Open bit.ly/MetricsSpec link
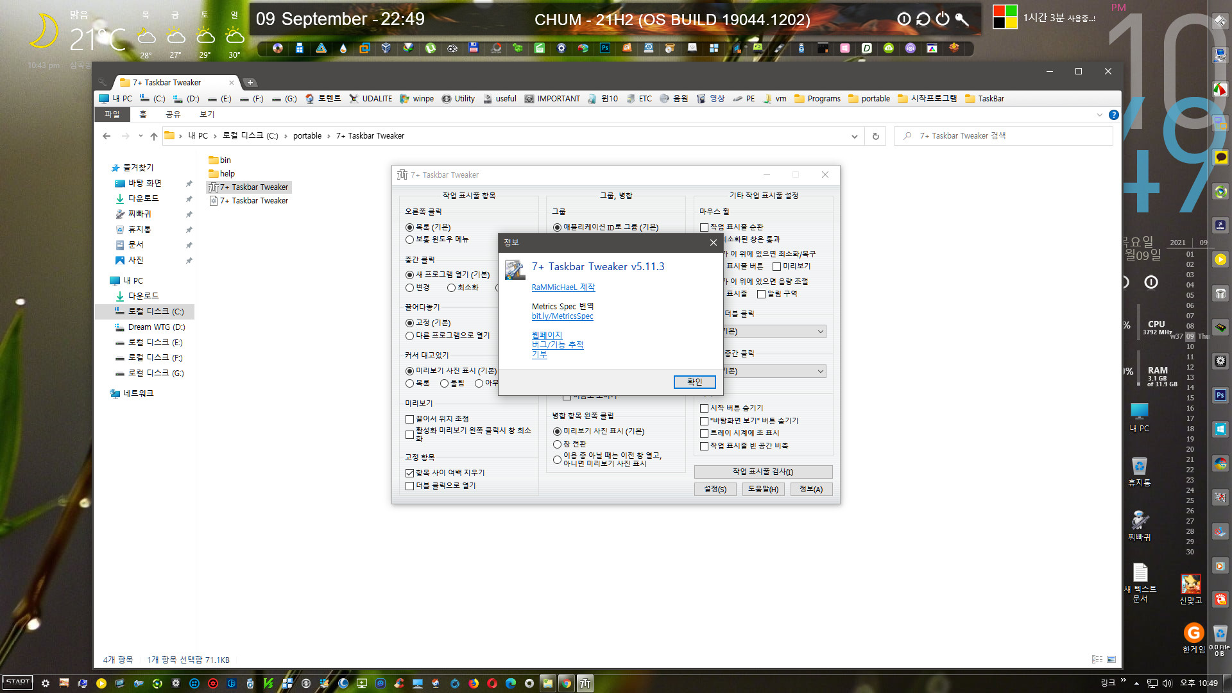 563,316
